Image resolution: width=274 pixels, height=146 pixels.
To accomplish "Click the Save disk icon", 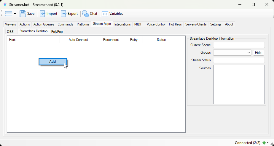I will click(23, 14).
